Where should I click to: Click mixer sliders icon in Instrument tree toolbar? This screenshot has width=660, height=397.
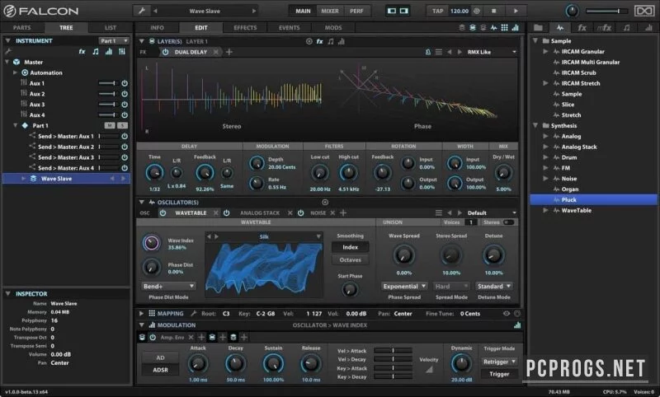point(121,51)
